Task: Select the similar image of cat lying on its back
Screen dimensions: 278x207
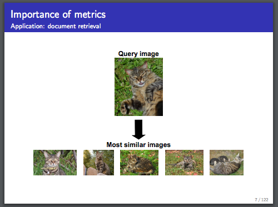Action: pyautogui.click(x=226, y=163)
